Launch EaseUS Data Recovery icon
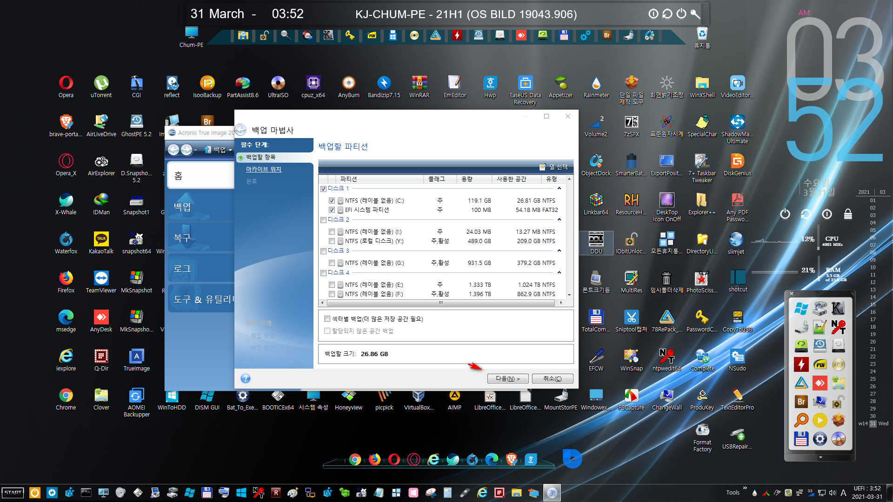The image size is (893, 502). (525, 90)
